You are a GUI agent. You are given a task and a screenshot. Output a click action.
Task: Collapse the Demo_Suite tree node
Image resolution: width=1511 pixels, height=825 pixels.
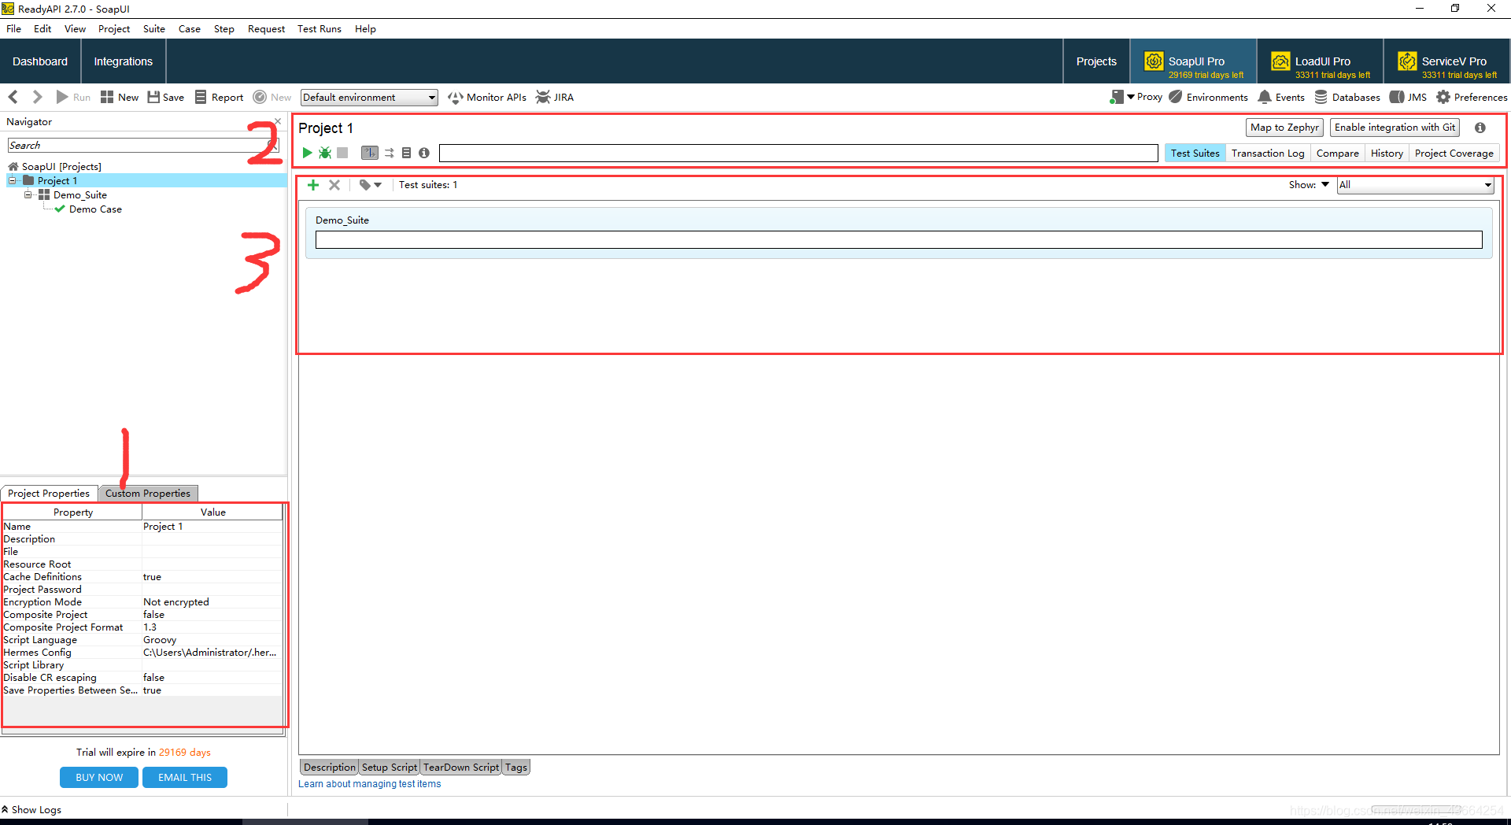(28, 194)
